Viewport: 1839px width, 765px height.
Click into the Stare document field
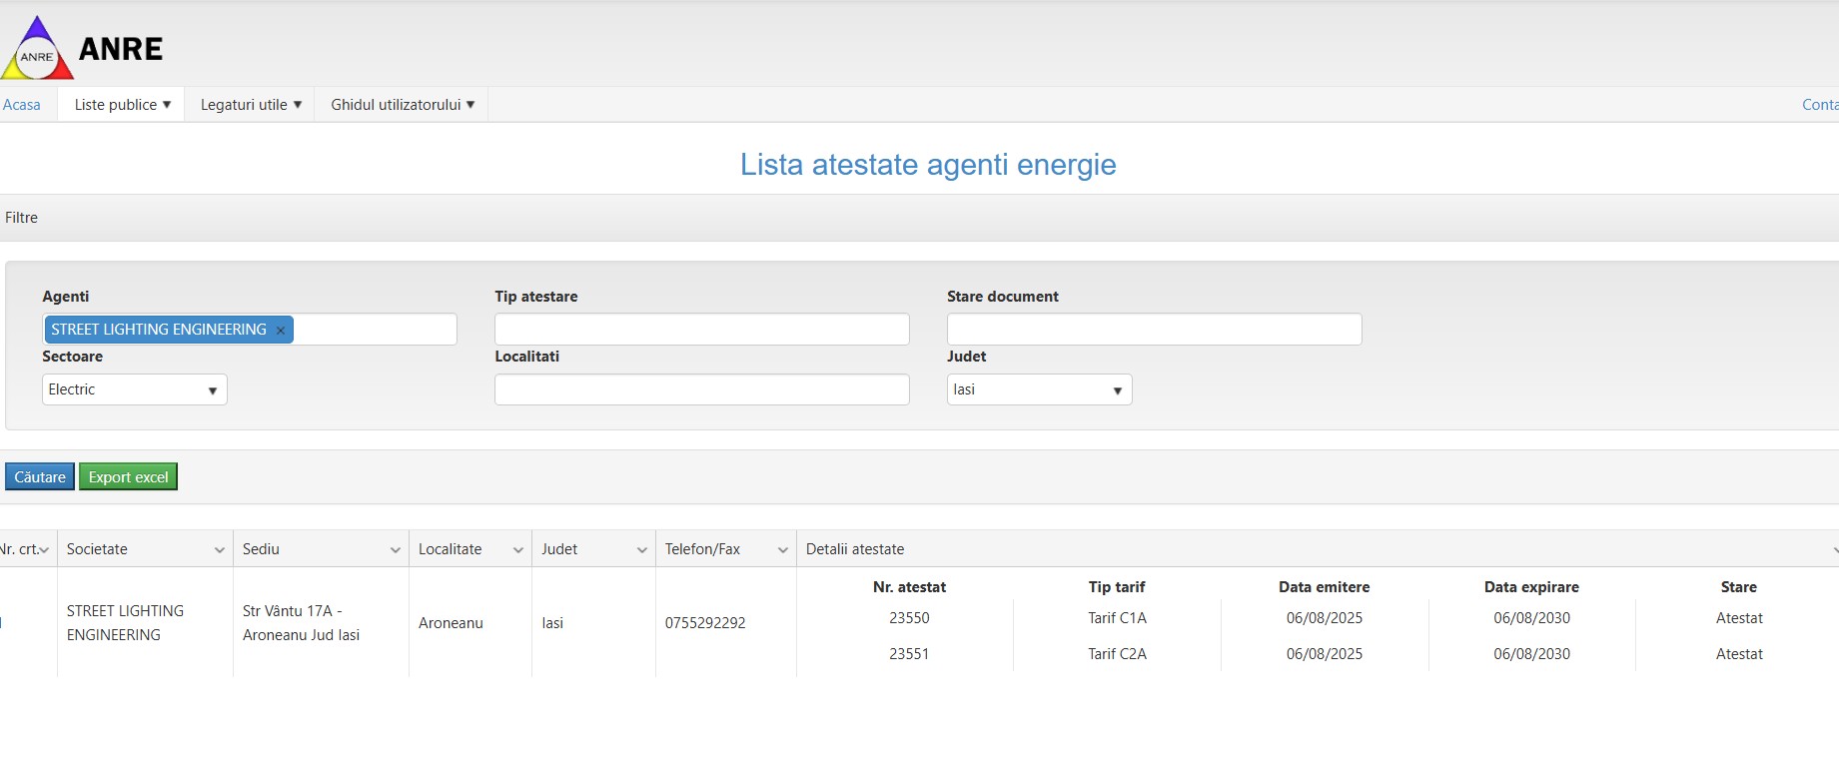pos(1154,330)
